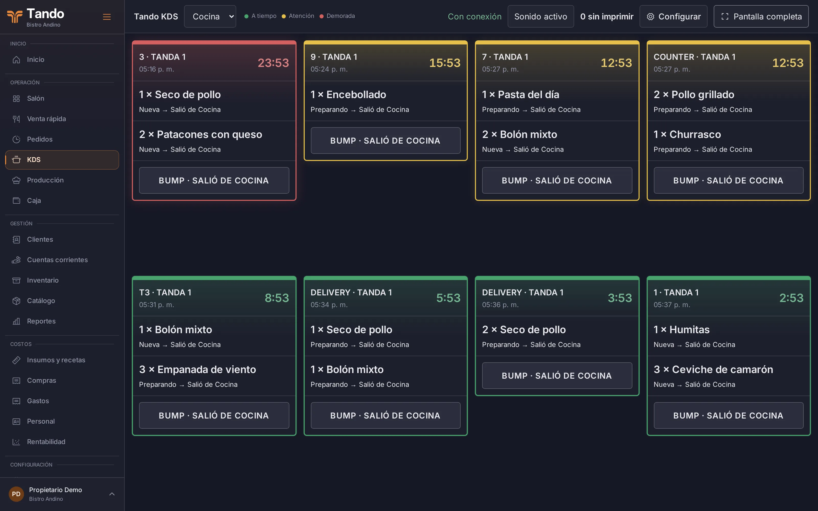
Task: Click Pantalla completa button label
Action: 768,17
